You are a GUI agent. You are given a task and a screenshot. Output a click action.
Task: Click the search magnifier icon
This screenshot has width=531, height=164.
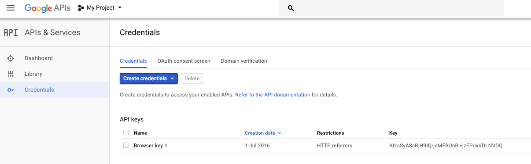click(x=291, y=8)
